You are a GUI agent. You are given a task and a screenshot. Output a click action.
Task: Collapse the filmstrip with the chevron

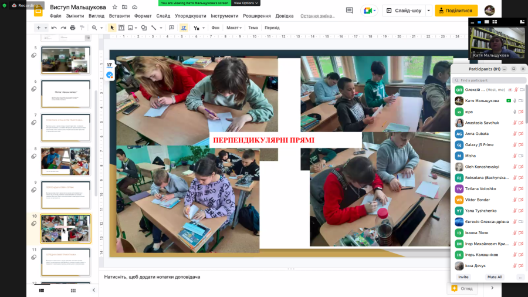pyautogui.click(x=94, y=291)
